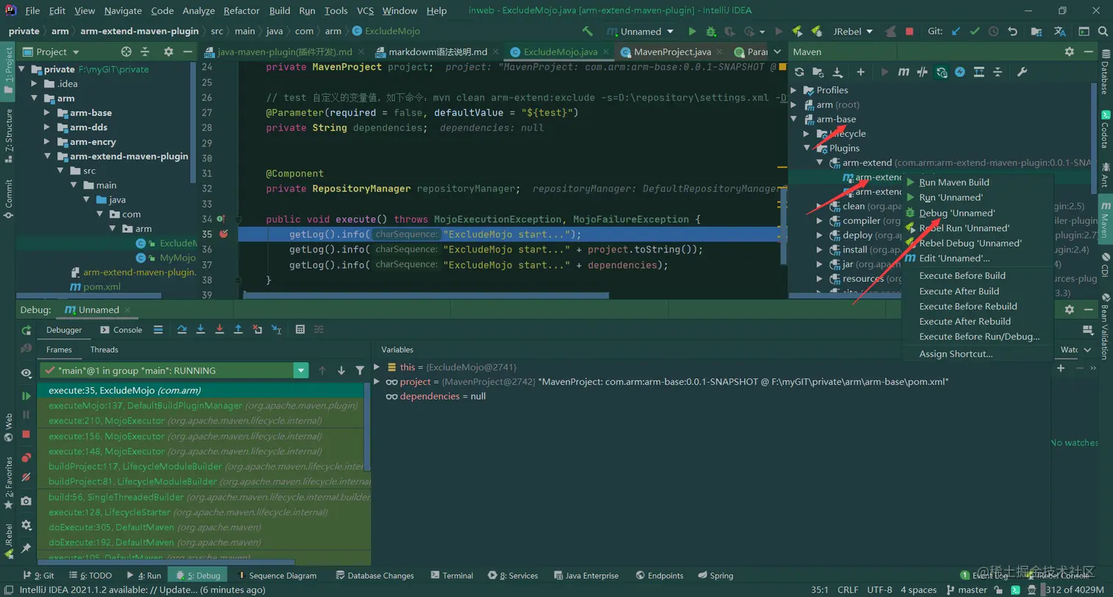
Task: Expand 'this' variable in Variables
Action: pyautogui.click(x=377, y=367)
